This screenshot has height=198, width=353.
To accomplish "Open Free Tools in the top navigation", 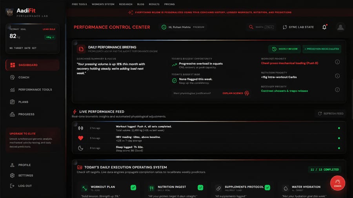I will 79,4.
